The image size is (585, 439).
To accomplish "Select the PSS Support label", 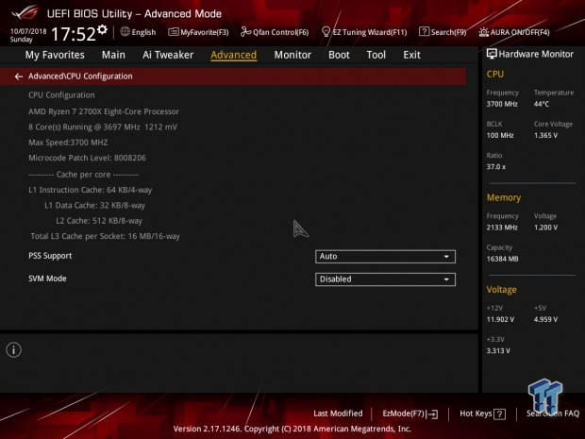I will click(x=50, y=256).
